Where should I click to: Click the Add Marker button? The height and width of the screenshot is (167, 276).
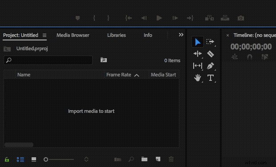(x=77, y=18)
